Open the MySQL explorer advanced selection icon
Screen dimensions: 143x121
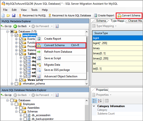pyautogui.click(x=57, y=26)
